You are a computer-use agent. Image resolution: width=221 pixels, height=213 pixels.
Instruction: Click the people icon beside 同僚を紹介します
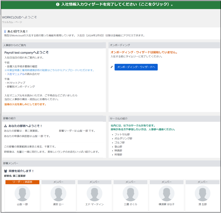[6, 171]
